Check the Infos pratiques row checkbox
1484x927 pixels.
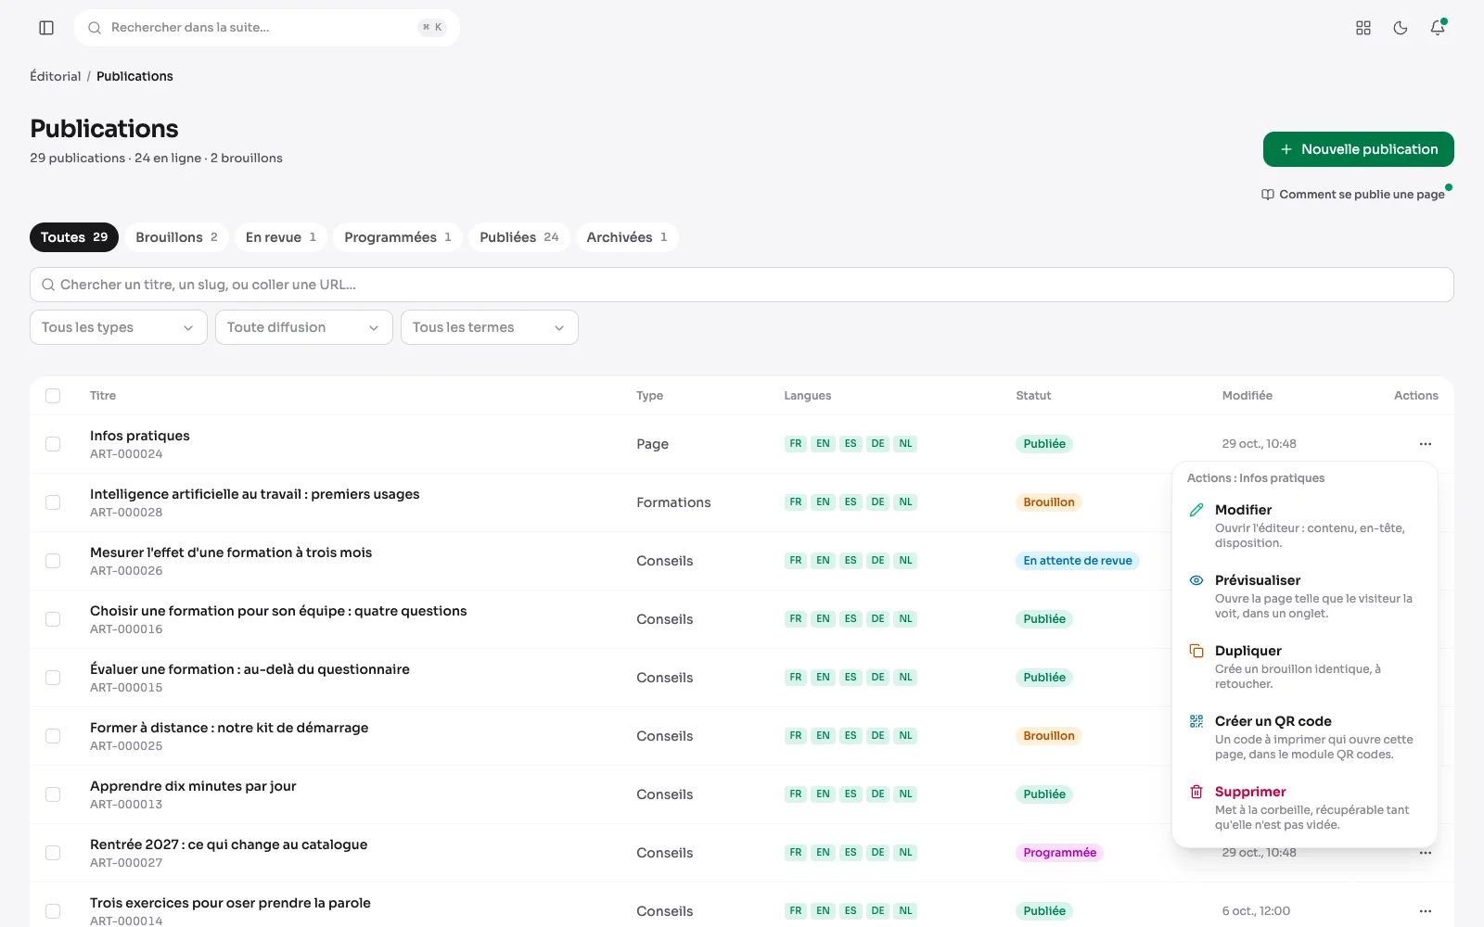(x=53, y=444)
